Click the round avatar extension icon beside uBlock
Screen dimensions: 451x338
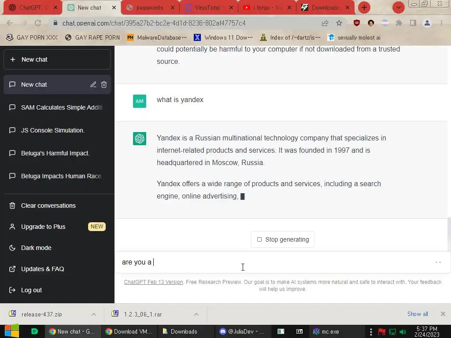[371, 23]
